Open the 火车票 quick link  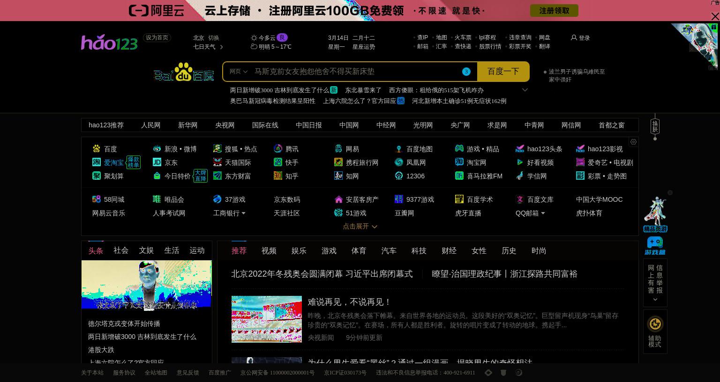pyautogui.click(x=463, y=37)
